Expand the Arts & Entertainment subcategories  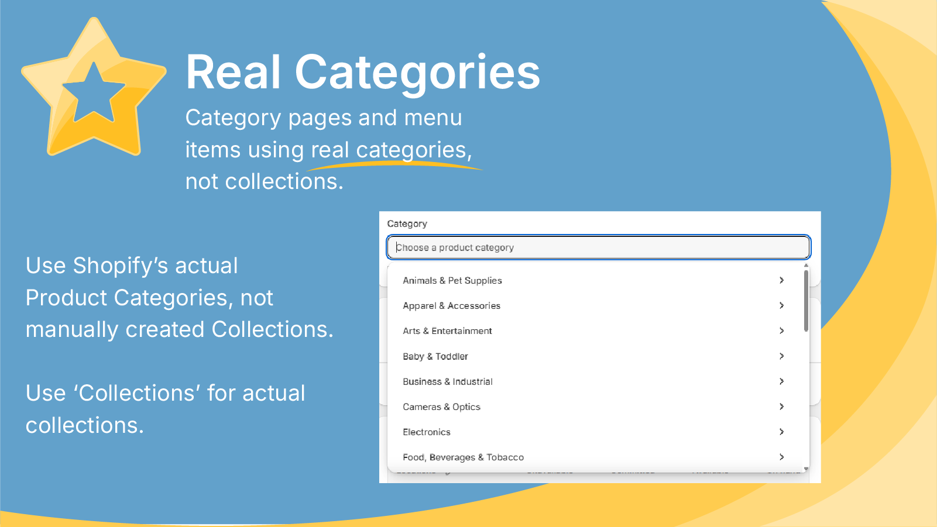point(781,330)
